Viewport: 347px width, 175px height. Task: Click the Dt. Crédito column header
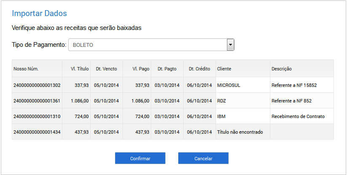tap(199, 69)
